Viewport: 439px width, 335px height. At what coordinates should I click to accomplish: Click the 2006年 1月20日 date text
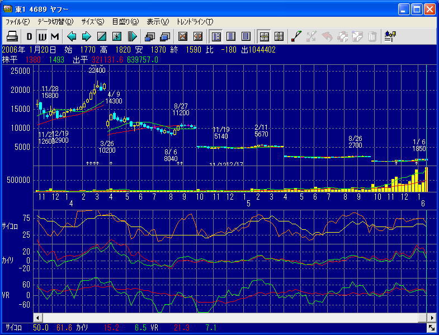point(29,50)
